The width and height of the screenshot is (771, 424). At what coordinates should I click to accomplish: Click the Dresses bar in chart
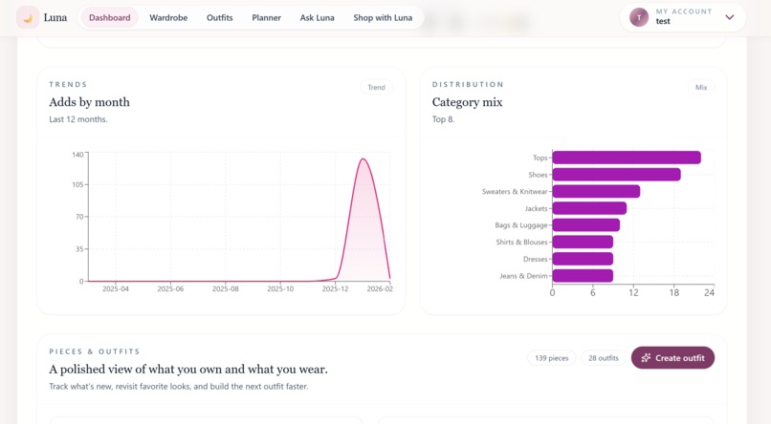pyautogui.click(x=583, y=259)
